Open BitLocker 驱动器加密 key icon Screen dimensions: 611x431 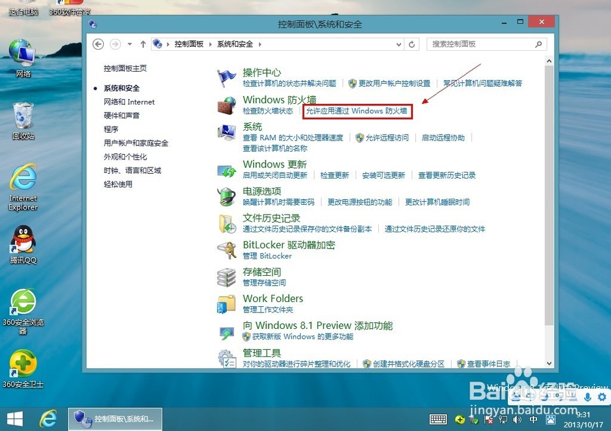tap(227, 250)
